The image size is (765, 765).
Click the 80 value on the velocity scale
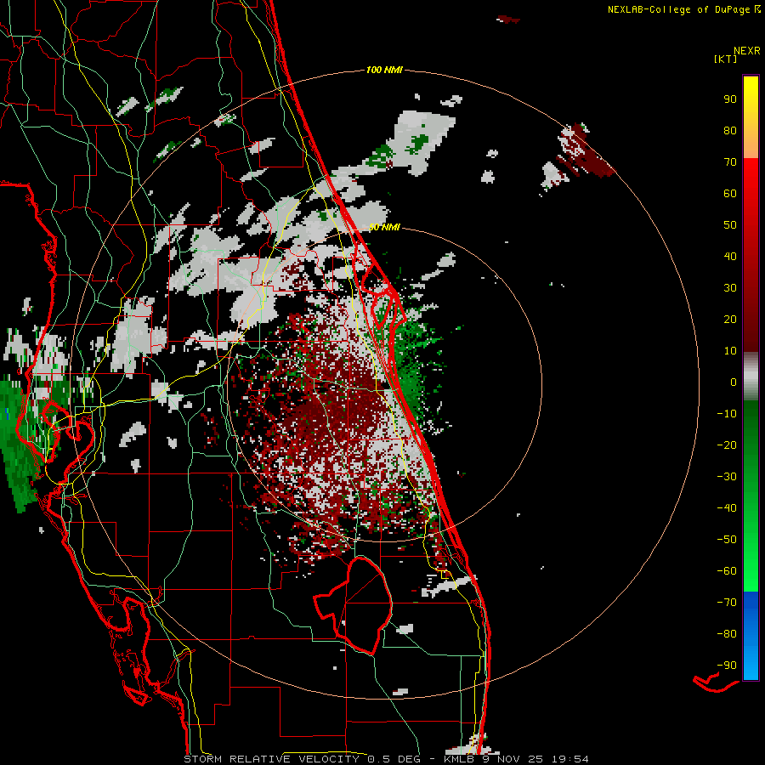point(730,130)
